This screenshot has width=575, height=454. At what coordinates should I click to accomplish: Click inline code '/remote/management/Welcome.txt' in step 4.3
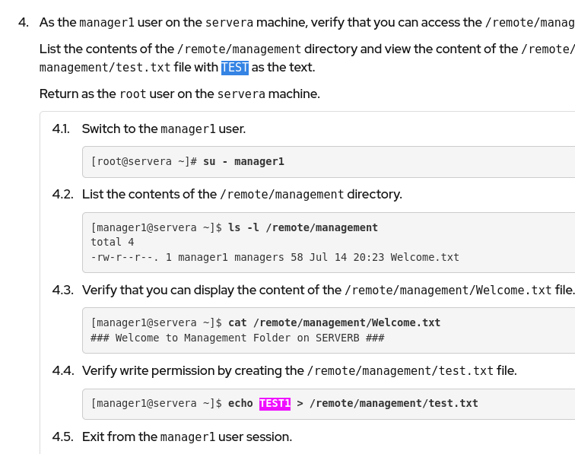(448, 290)
